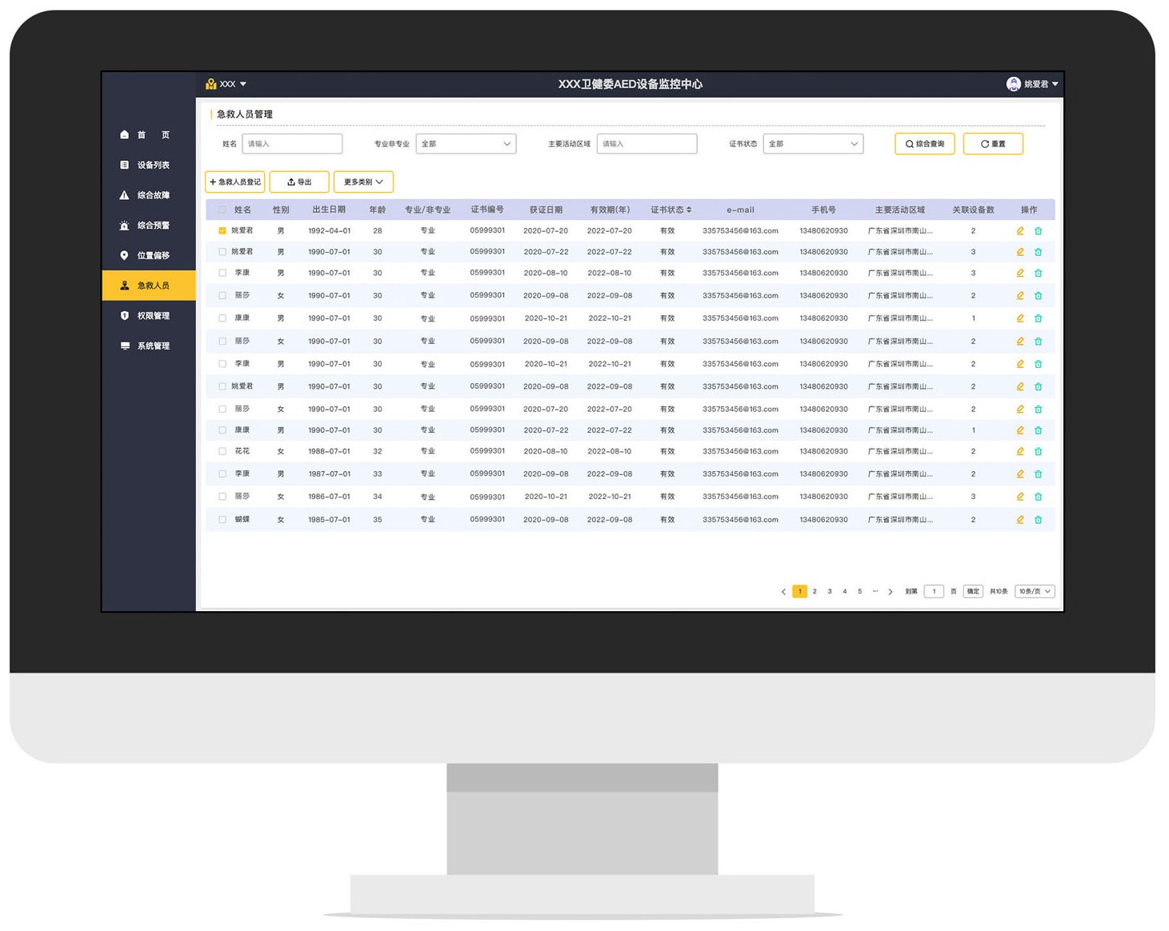Open the 专业非专业 filter dropdown
Screen dimensions: 1169x931
(466, 144)
